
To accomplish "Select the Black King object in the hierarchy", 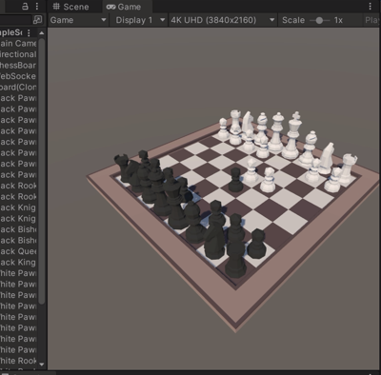I will coord(18,263).
